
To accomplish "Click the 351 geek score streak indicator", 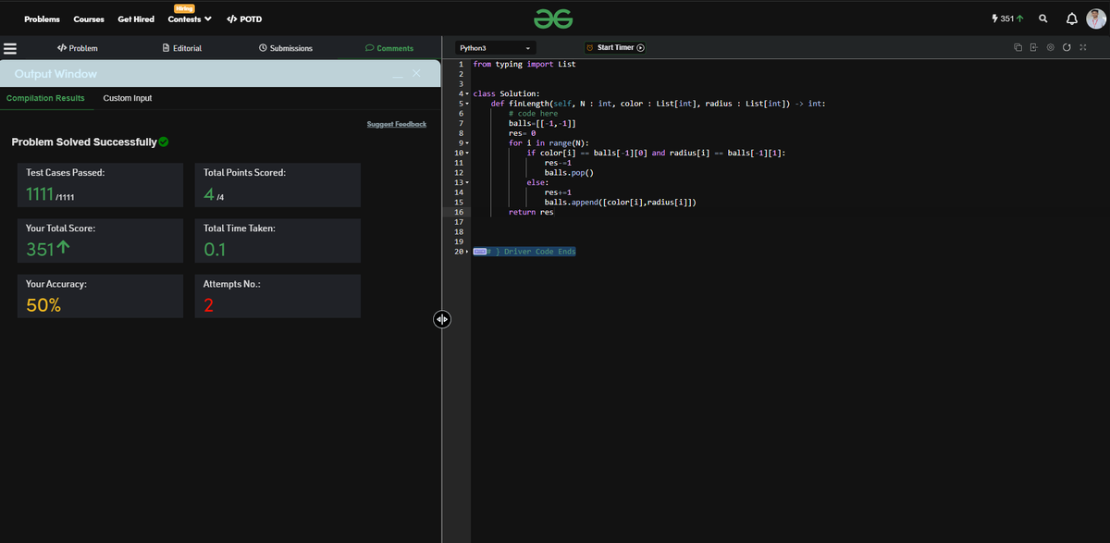I will (1006, 19).
